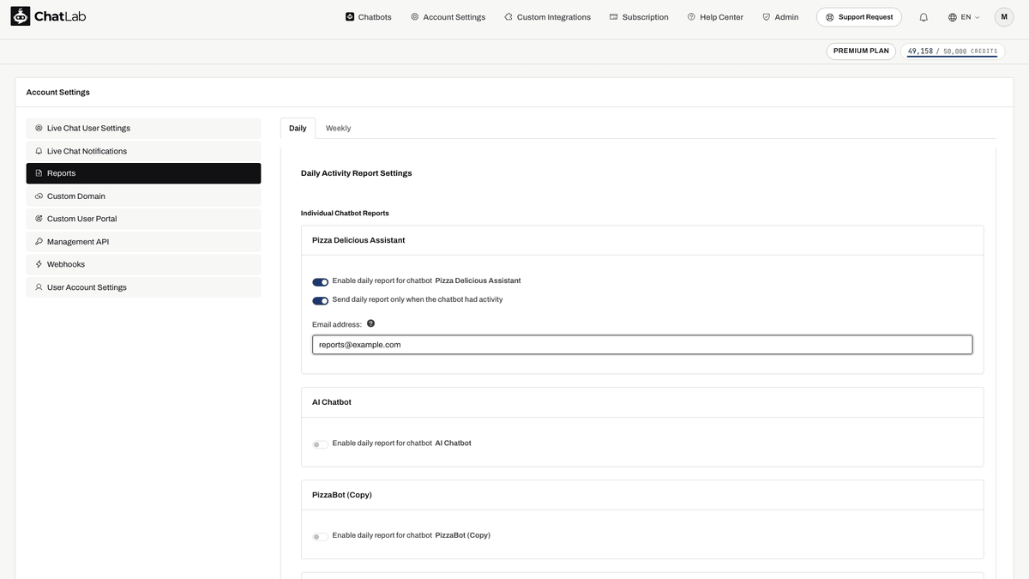Open Webhooks sidebar item
The height and width of the screenshot is (579, 1029).
click(143, 264)
